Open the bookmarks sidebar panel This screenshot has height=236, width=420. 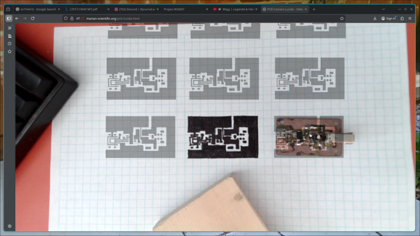[x=9, y=51]
